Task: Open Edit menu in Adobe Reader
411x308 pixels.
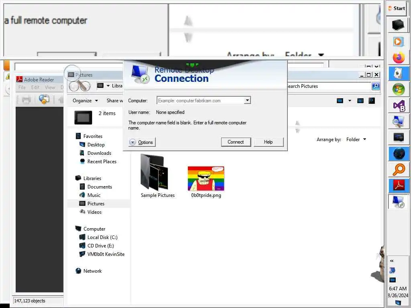Action: pyautogui.click(x=35, y=87)
